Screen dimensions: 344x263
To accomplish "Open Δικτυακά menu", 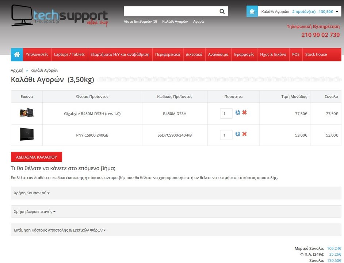I will (194, 54).
